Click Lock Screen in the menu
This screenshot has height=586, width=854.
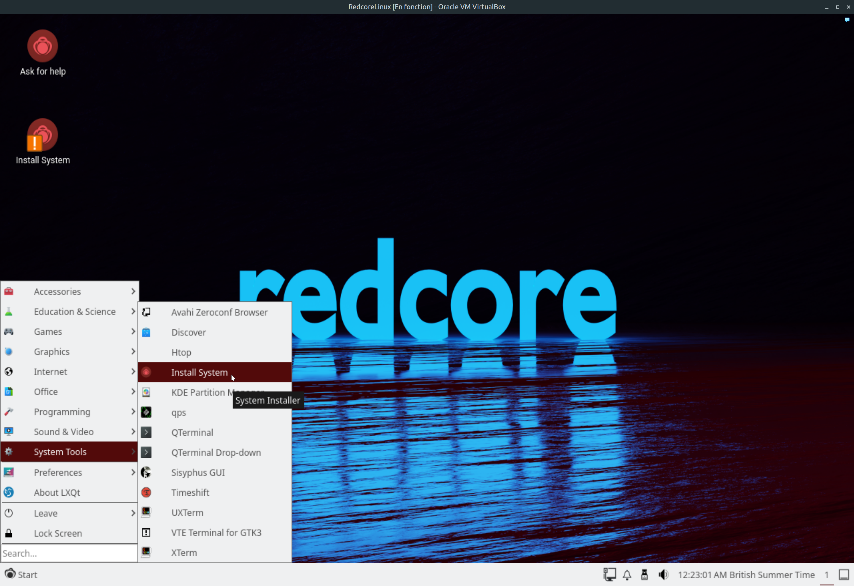58,533
